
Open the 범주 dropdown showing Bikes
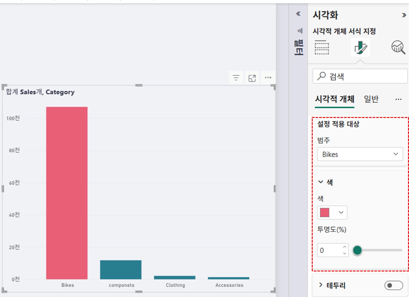coord(360,154)
